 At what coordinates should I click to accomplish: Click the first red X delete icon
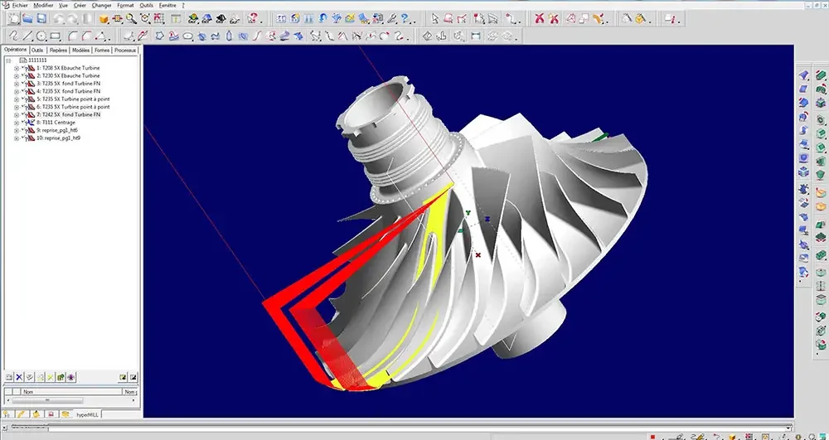click(540, 19)
